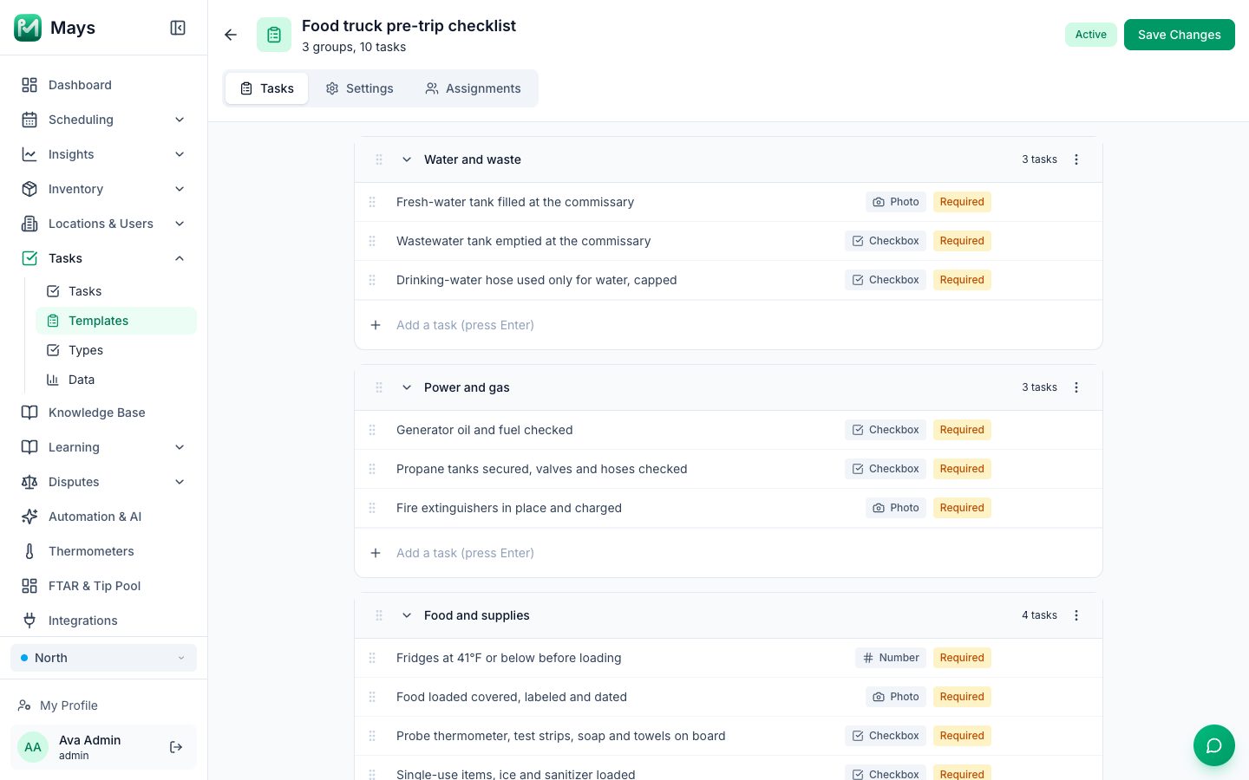Toggle Required on Probe thermometer task
1249x780 pixels.
962,736
